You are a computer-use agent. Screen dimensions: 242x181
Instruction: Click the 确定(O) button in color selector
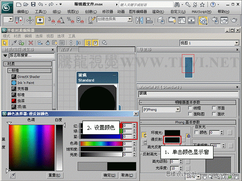109,175
